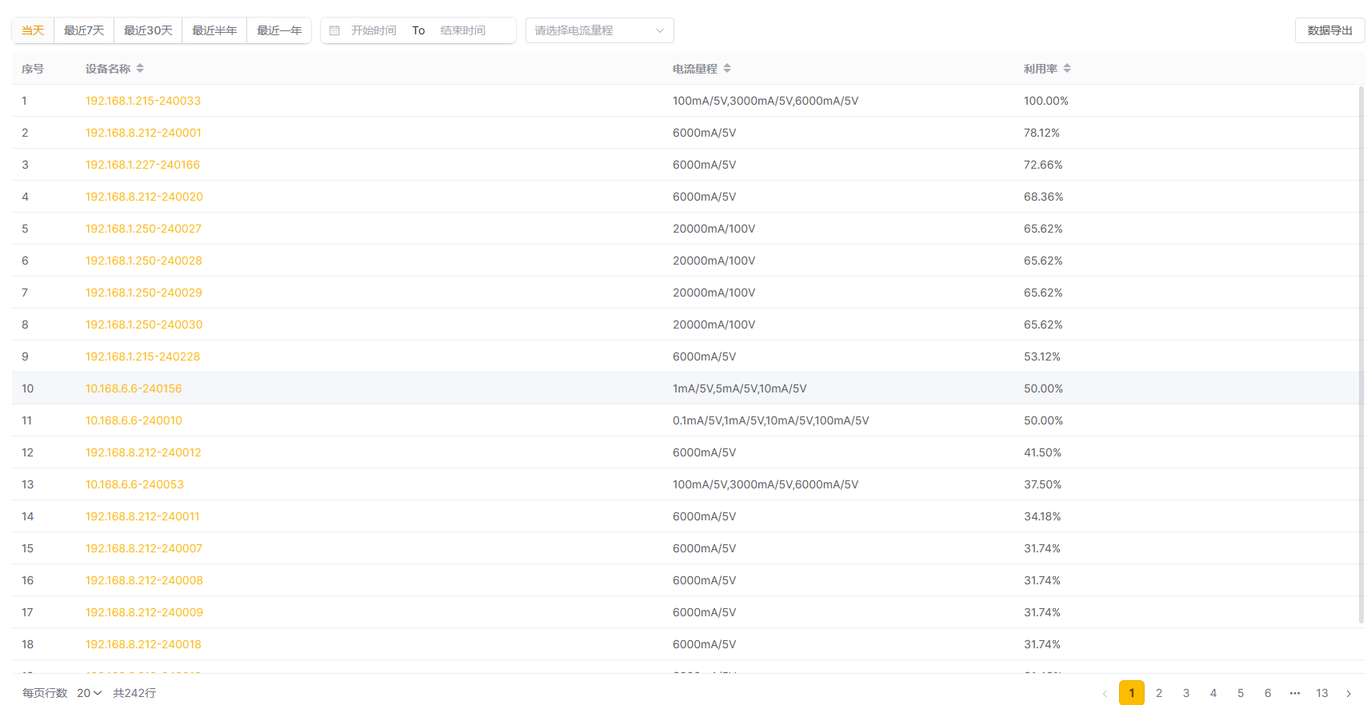1367x705 pixels.
Task: Open device 192.168.1.250-240030
Action: pyautogui.click(x=144, y=325)
